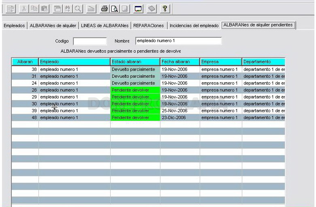Click the copy toolbar icon

click(34, 9)
